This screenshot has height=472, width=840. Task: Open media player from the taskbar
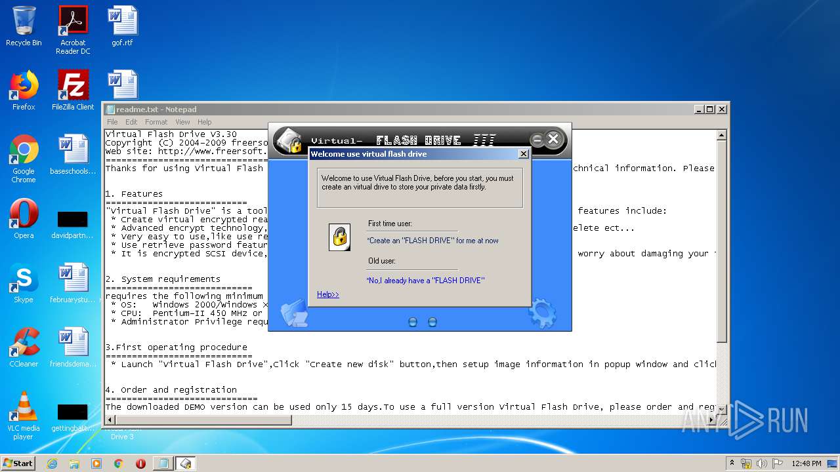[96, 463]
